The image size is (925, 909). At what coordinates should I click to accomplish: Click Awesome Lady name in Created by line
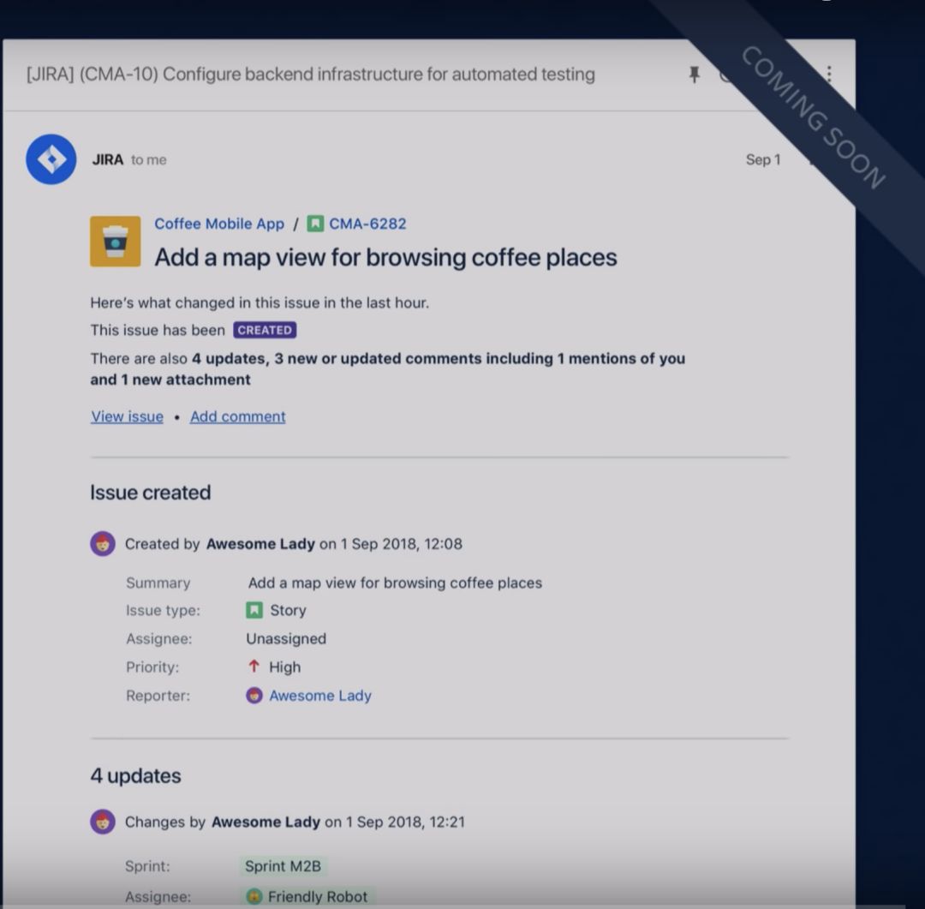pyautogui.click(x=260, y=544)
